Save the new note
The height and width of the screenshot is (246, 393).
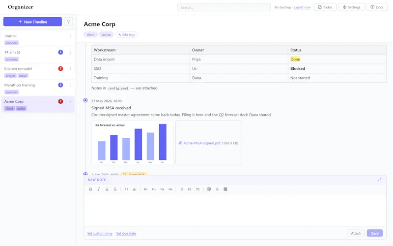pos(375,233)
